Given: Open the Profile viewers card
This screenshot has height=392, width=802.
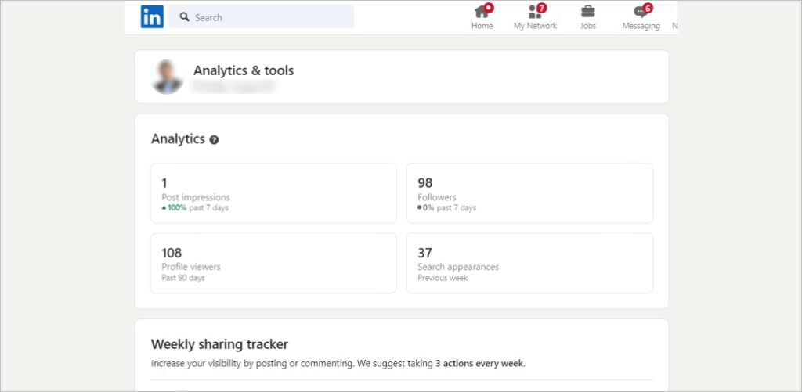Looking at the screenshot, I should pyautogui.click(x=273, y=263).
